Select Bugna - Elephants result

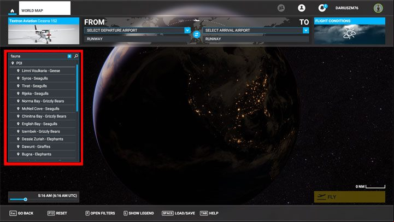click(43, 154)
